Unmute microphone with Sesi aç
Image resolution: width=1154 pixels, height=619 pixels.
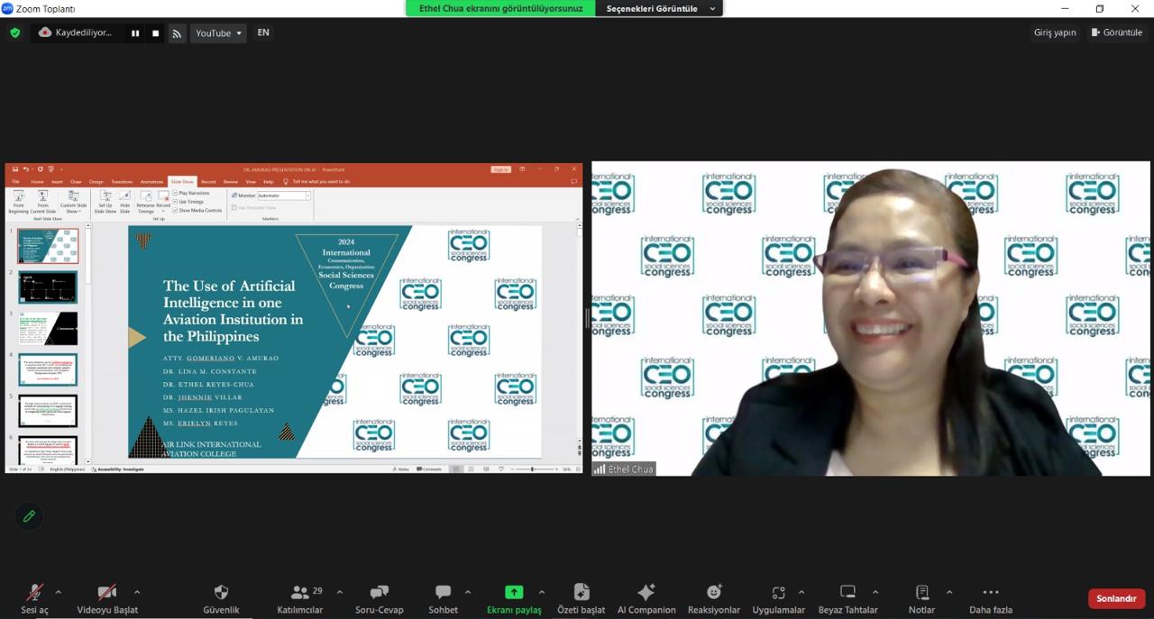pyautogui.click(x=34, y=593)
